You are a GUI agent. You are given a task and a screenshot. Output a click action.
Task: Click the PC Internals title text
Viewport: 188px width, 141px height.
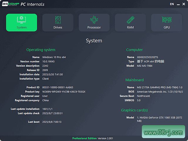point(32,4)
